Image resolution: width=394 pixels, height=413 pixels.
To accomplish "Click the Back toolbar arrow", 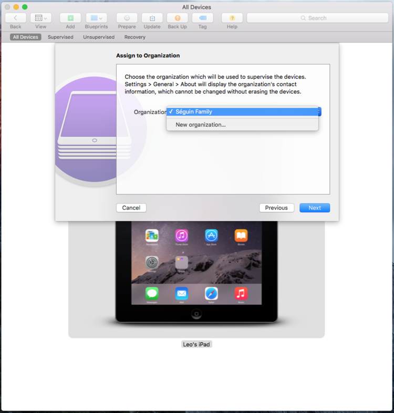I will pyautogui.click(x=16, y=18).
